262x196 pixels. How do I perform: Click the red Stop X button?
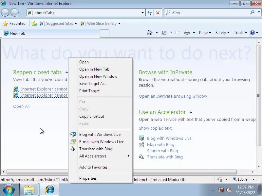click(x=158, y=13)
